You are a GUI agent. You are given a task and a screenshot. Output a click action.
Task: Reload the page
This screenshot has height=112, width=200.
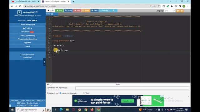click(20, 6)
